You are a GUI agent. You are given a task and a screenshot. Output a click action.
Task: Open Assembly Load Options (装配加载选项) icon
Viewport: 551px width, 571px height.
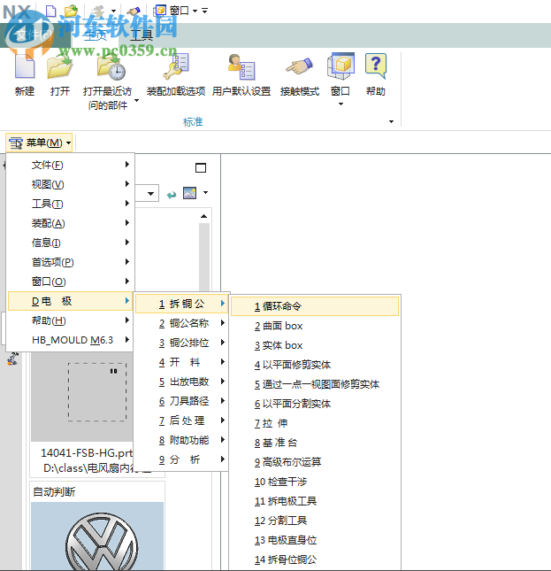click(x=176, y=66)
